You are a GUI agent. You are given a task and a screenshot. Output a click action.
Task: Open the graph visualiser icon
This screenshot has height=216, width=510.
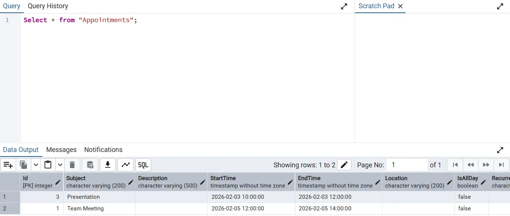pos(126,165)
